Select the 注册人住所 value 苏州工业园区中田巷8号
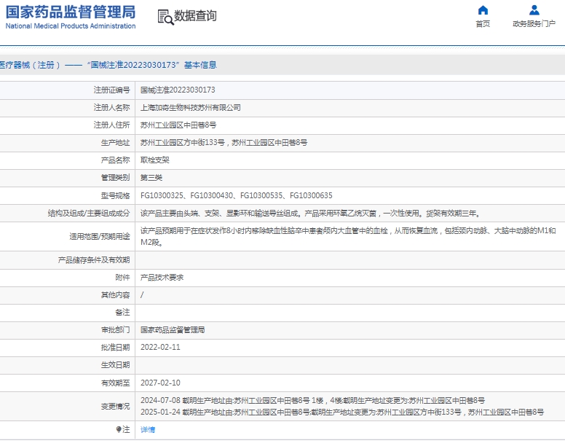 tap(178, 125)
